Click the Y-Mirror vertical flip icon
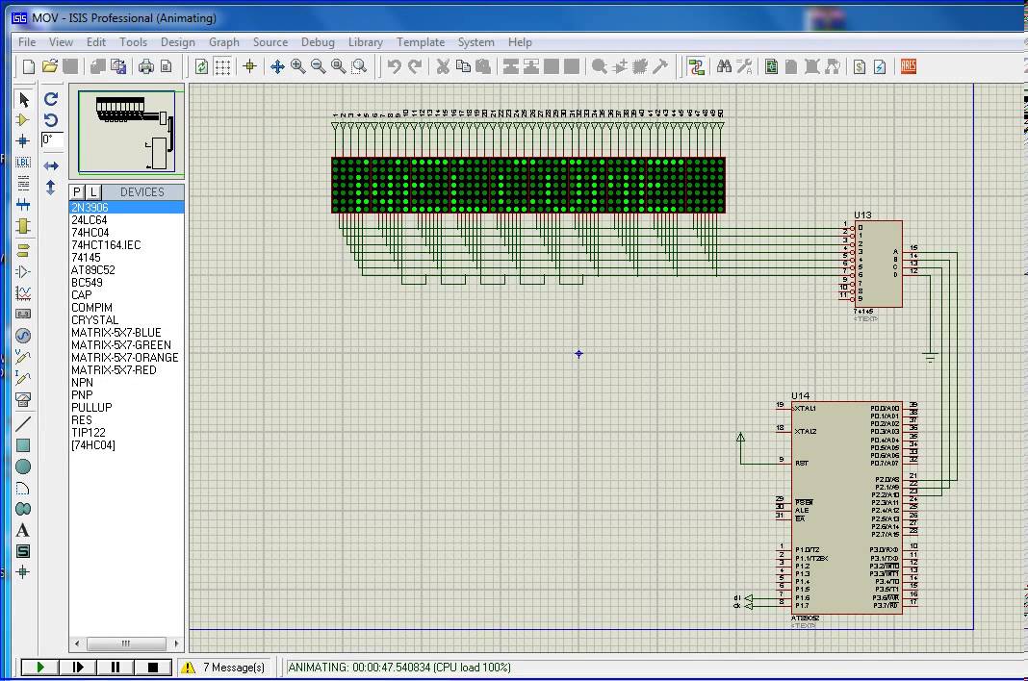 51,188
